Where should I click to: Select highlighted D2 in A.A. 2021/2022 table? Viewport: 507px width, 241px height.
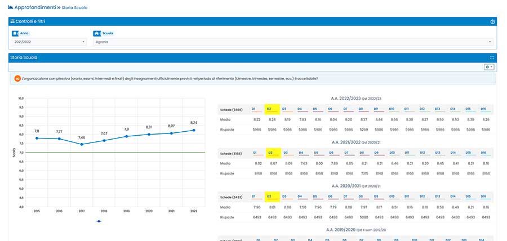point(269,153)
